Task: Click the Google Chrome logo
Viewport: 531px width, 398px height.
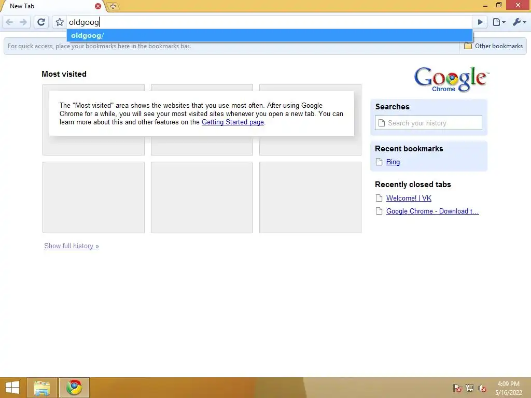Action: (451, 79)
